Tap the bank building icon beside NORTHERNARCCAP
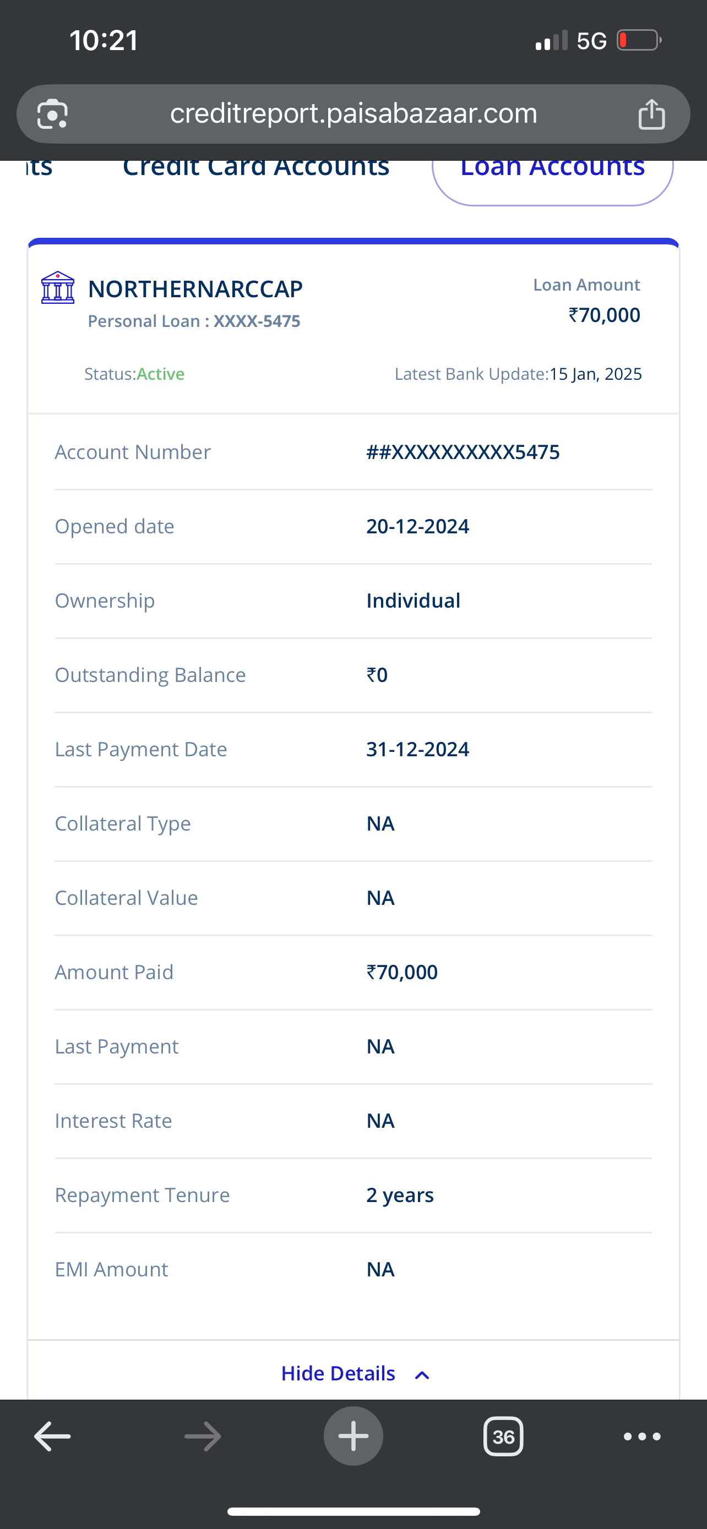Screen dimensions: 707x1529 click(x=58, y=288)
